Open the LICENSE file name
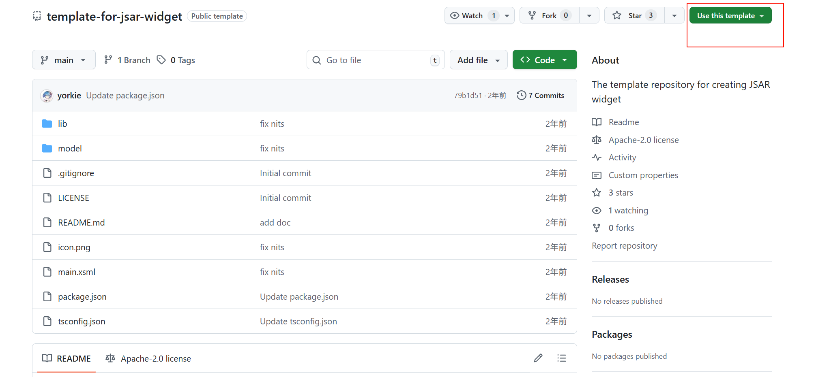The image size is (829, 377). (x=73, y=198)
